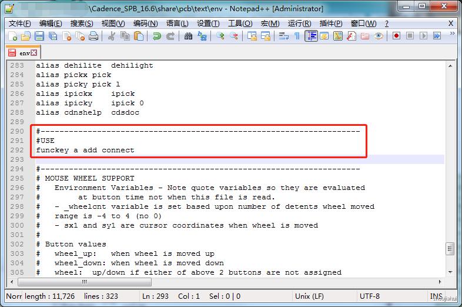Click the Zoom Out magnifier icon

tap(234, 36)
